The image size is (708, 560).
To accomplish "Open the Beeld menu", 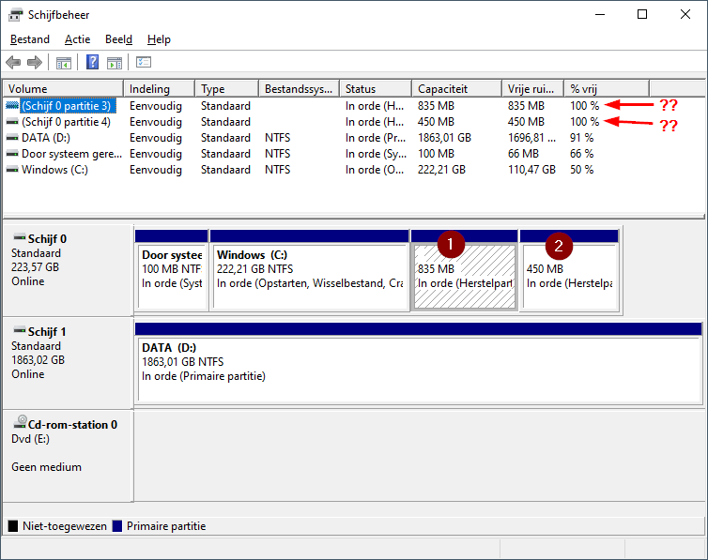I will pos(118,39).
